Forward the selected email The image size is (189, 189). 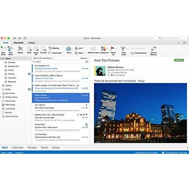(43, 50)
